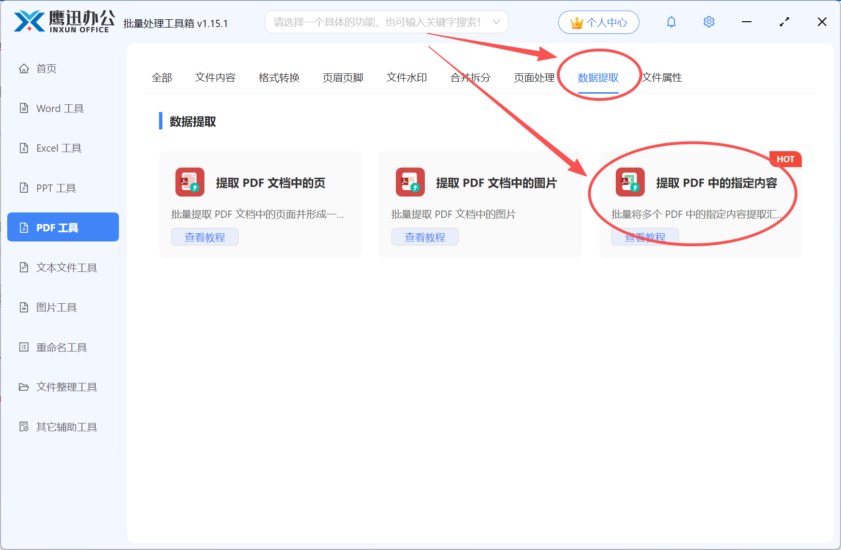Close the application window
Viewport: 841px width, 550px height.
click(822, 22)
